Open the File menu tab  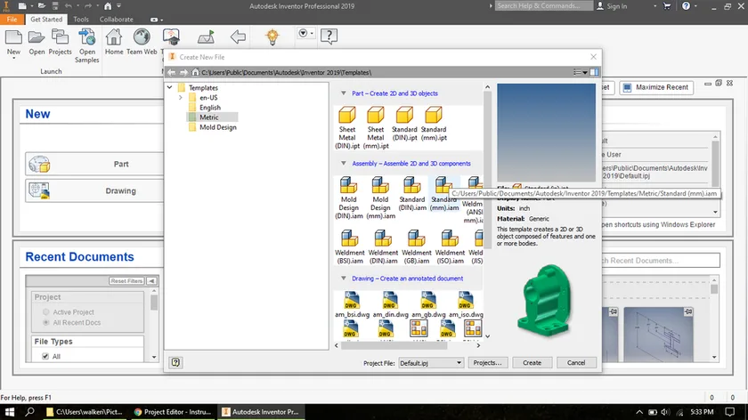[12, 20]
